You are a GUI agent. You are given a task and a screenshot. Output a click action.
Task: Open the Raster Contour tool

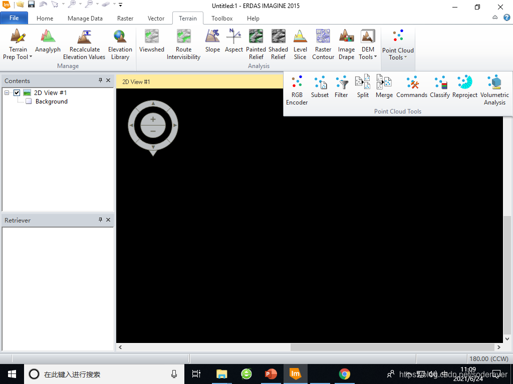point(323,44)
